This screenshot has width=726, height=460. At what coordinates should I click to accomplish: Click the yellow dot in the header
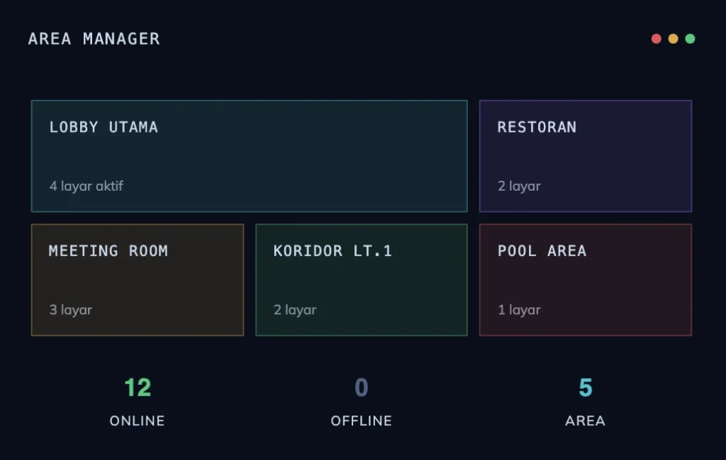[x=673, y=39]
